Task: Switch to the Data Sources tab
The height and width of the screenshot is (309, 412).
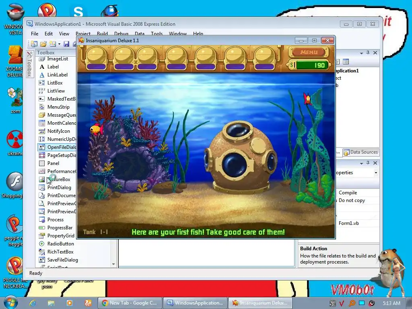Action: pos(361,152)
